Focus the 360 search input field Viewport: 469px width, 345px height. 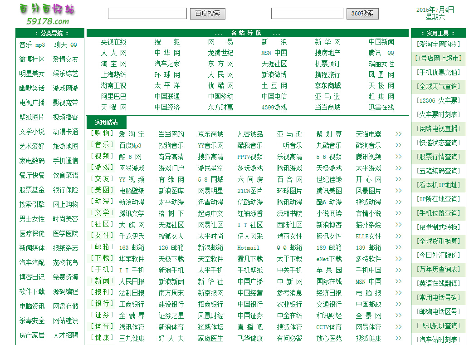click(307, 14)
